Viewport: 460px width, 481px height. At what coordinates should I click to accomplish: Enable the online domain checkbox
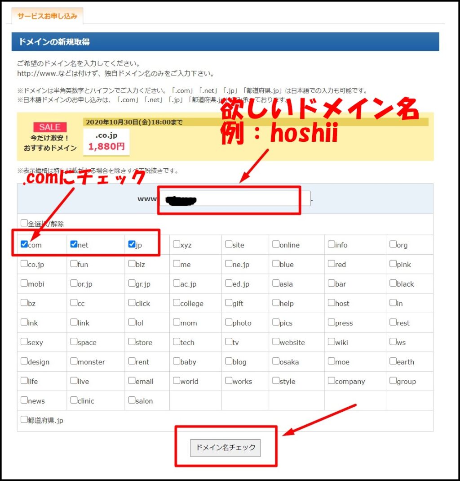click(x=276, y=244)
